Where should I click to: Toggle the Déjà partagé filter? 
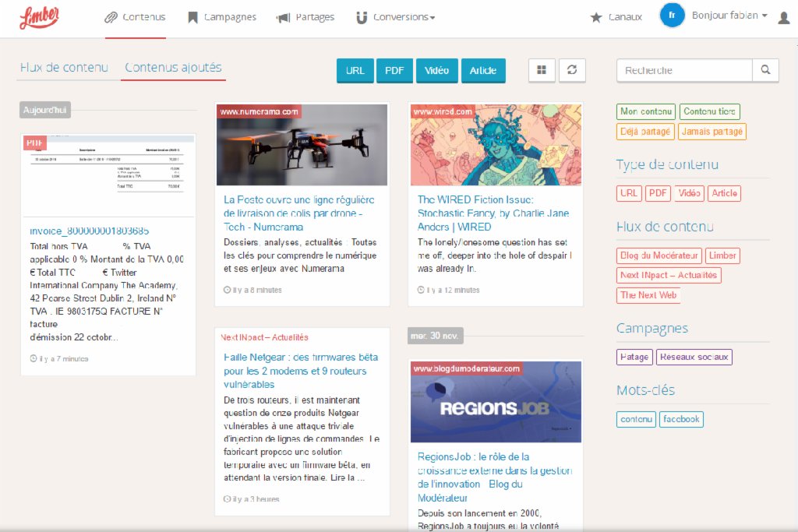[645, 132]
